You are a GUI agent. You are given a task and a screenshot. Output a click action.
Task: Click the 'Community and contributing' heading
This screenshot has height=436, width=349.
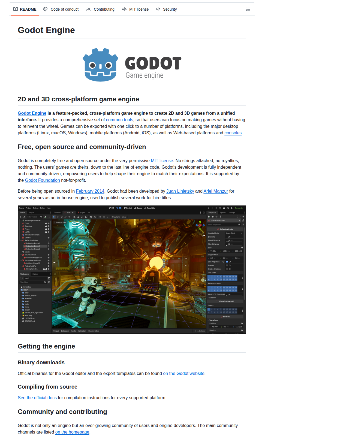[x=62, y=412]
